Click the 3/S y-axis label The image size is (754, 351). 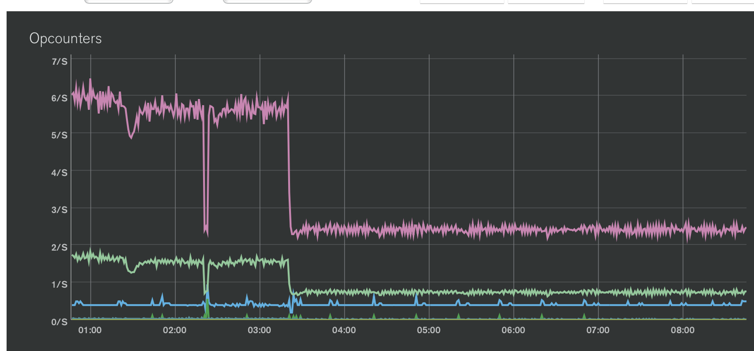point(59,210)
